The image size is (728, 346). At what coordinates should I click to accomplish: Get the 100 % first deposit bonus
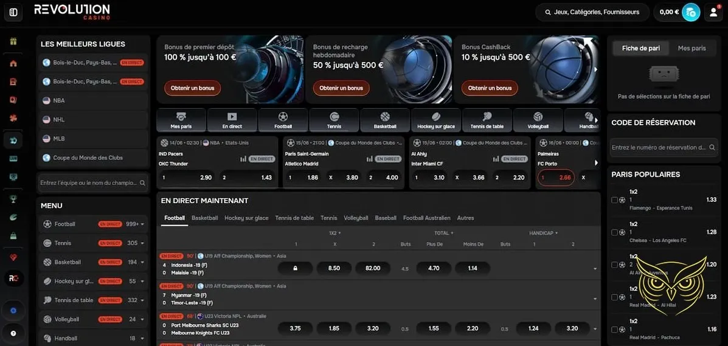coord(192,88)
